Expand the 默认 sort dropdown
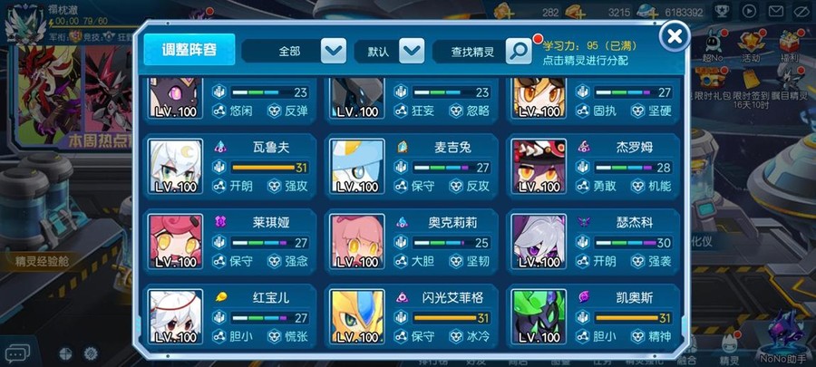 pos(412,51)
